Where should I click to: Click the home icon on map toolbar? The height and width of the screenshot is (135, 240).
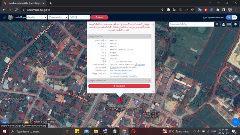coord(223,24)
